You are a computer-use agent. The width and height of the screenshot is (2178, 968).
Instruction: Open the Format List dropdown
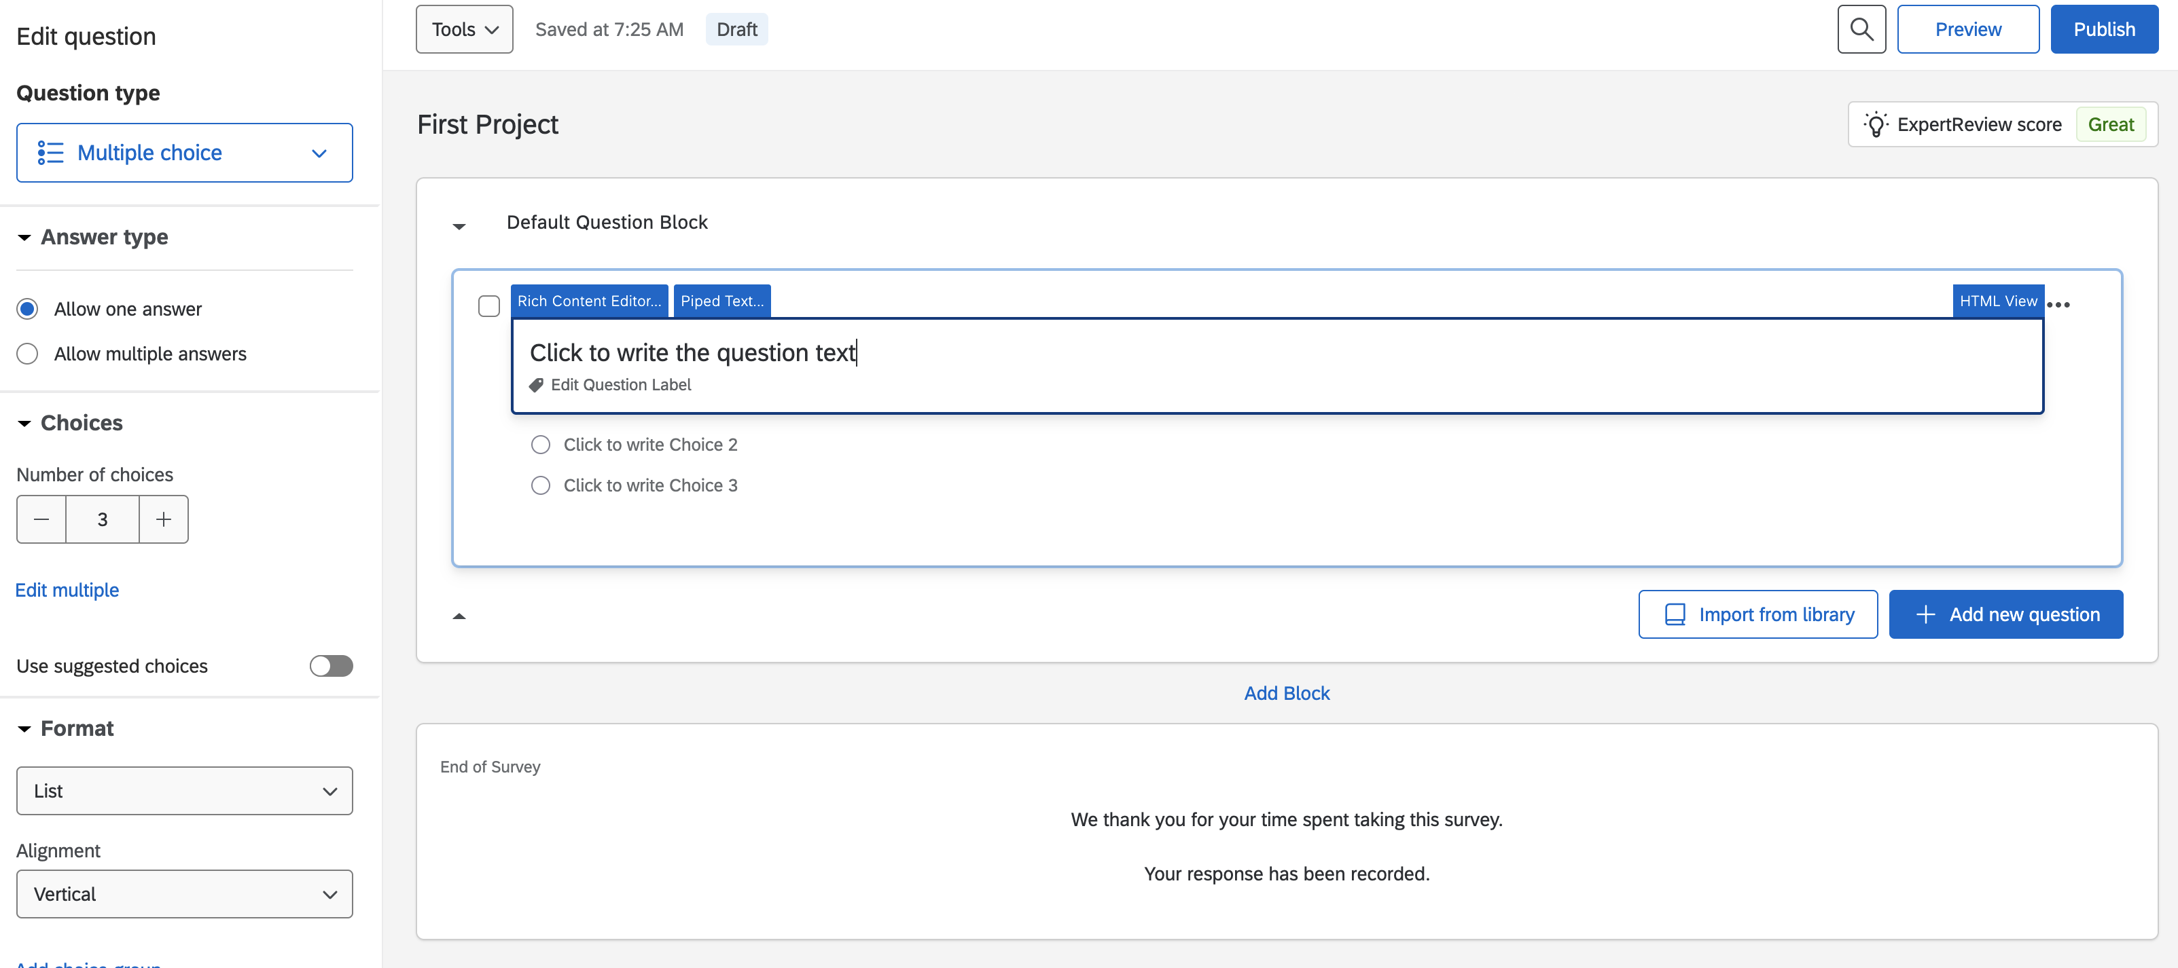pos(184,791)
